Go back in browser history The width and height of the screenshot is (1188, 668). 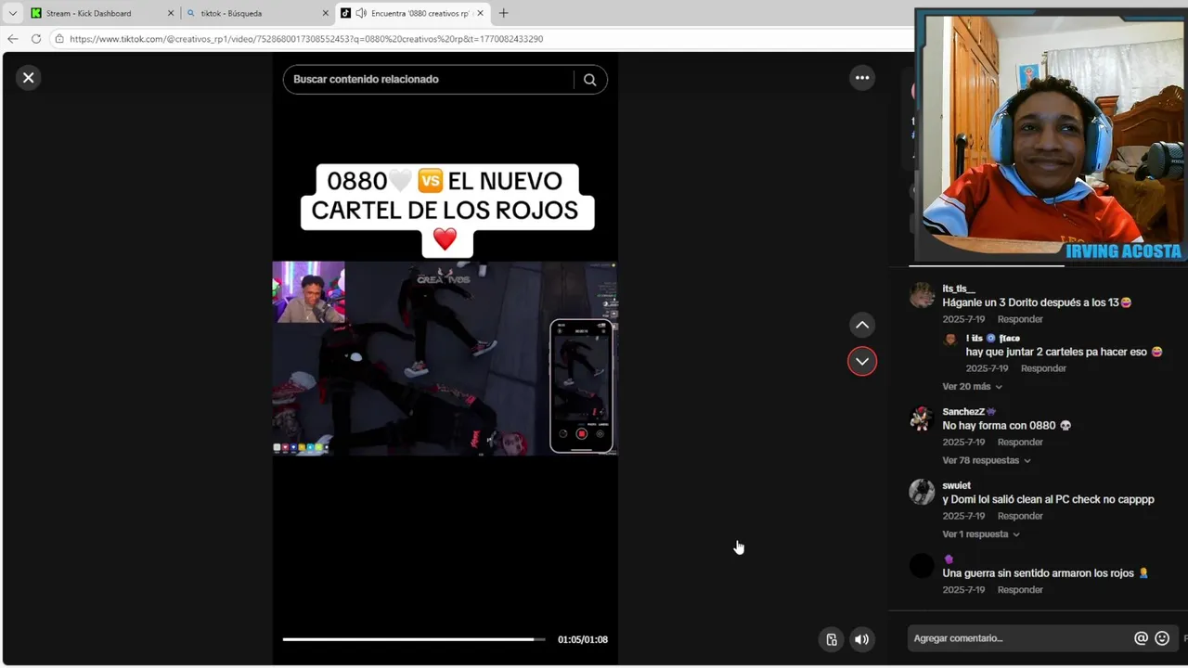[12, 39]
